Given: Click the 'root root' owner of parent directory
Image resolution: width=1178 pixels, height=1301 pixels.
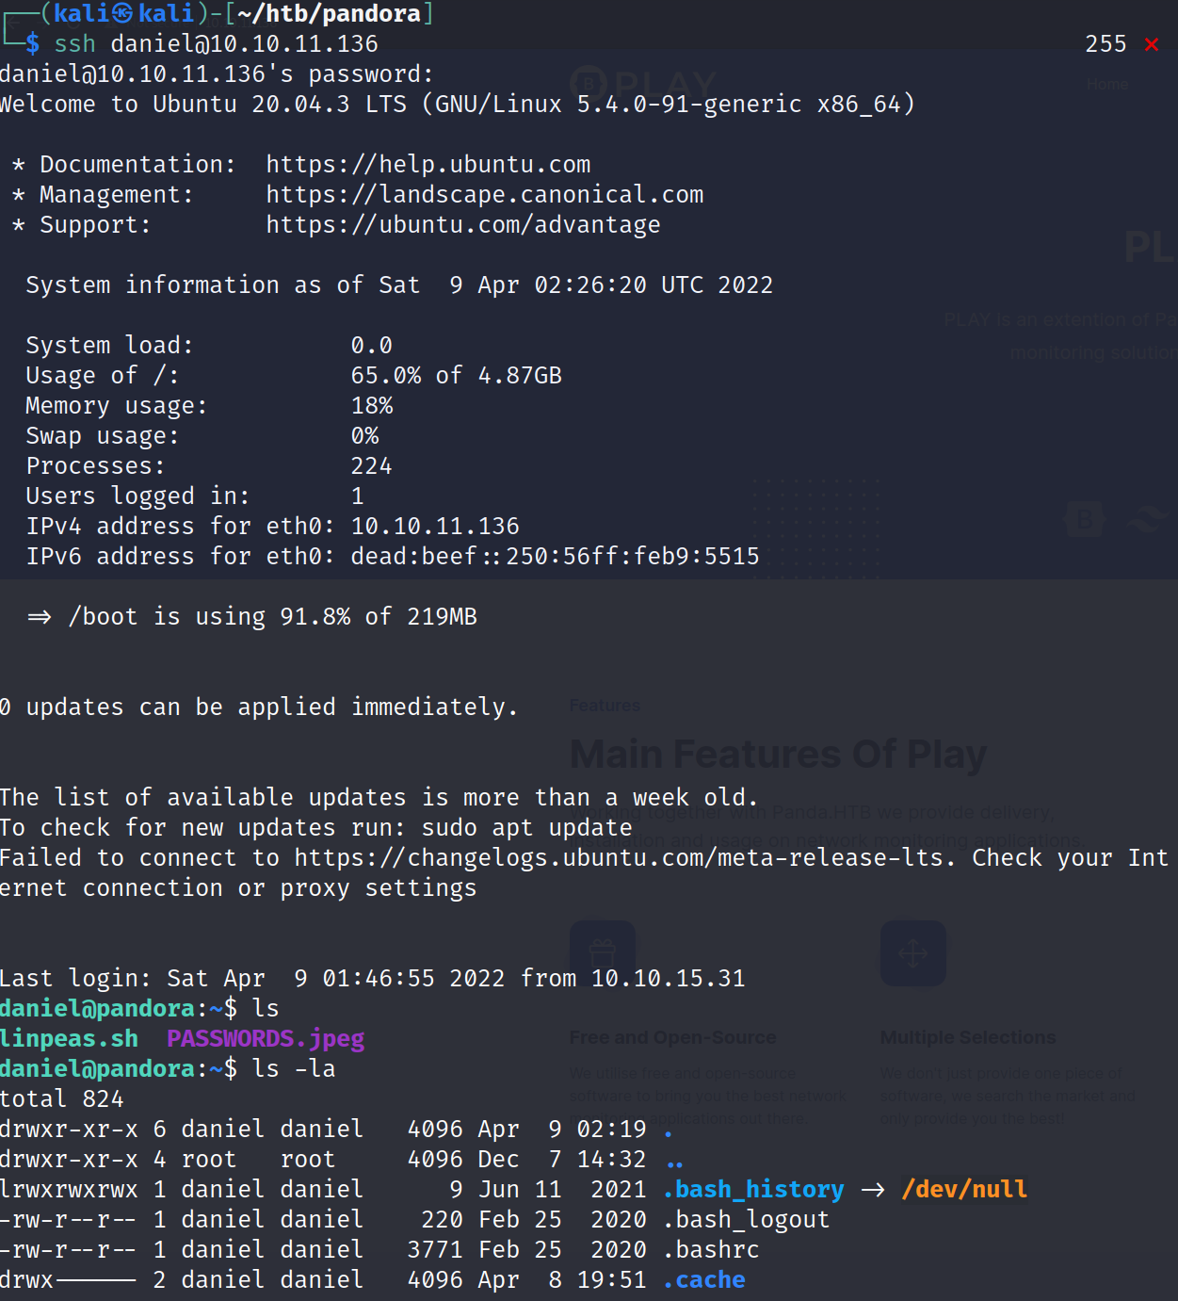Looking at the screenshot, I should tap(258, 1160).
